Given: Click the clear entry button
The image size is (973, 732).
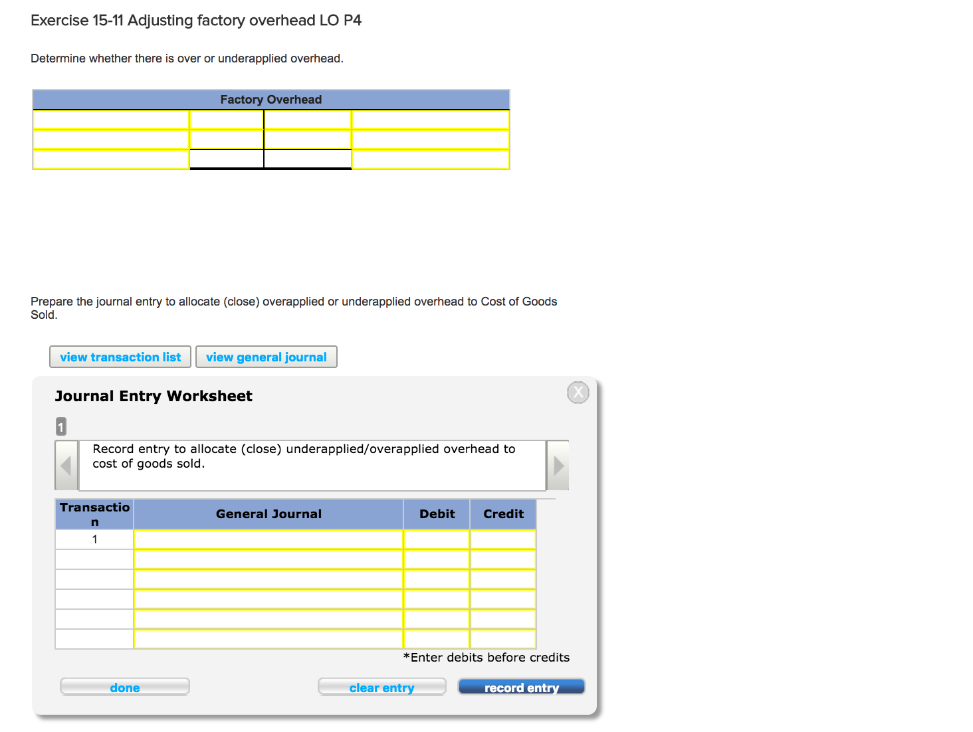Looking at the screenshot, I should tap(381, 687).
